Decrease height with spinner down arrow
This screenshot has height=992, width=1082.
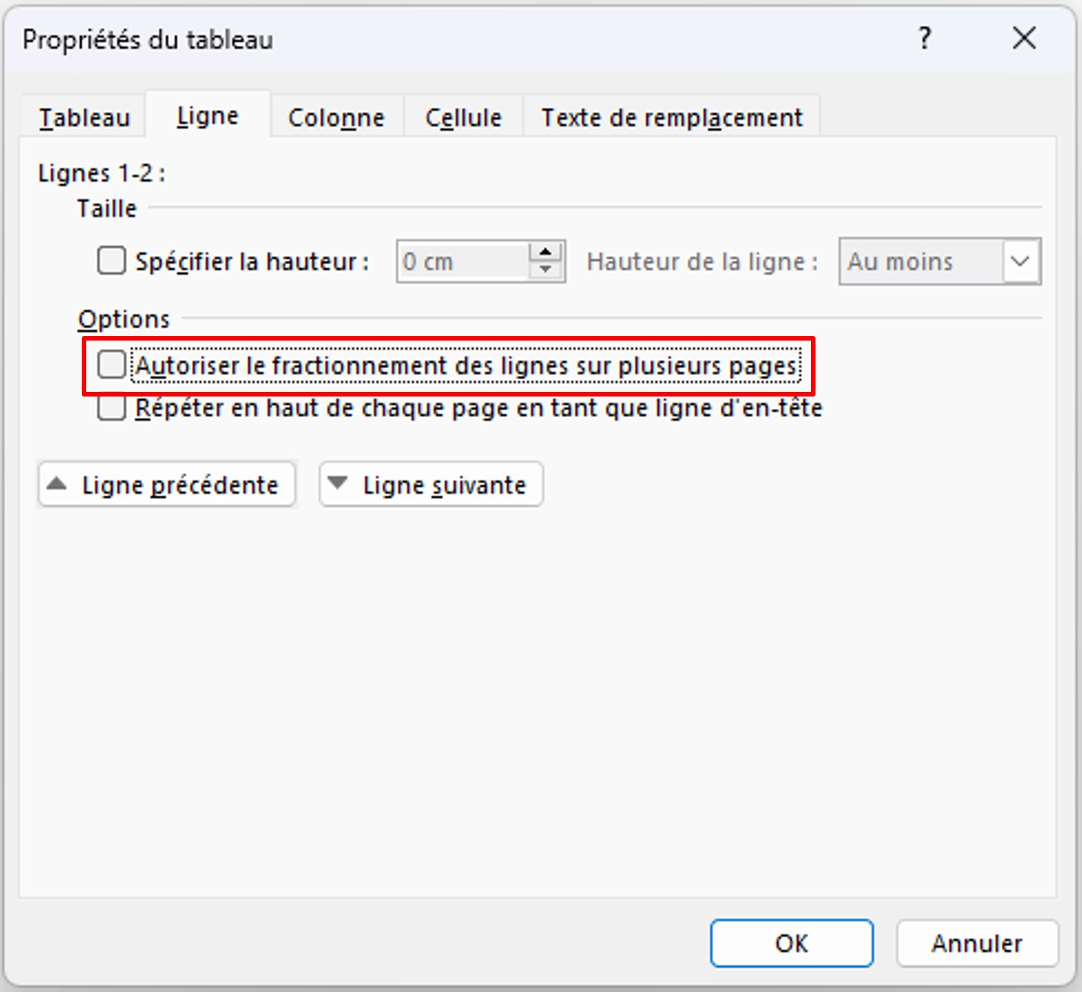pos(545,270)
